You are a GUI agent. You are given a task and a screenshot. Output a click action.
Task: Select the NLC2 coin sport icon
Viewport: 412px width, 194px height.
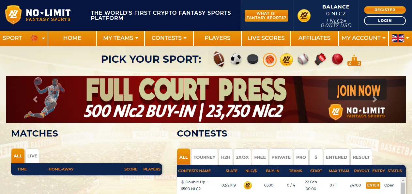[x=286, y=59]
